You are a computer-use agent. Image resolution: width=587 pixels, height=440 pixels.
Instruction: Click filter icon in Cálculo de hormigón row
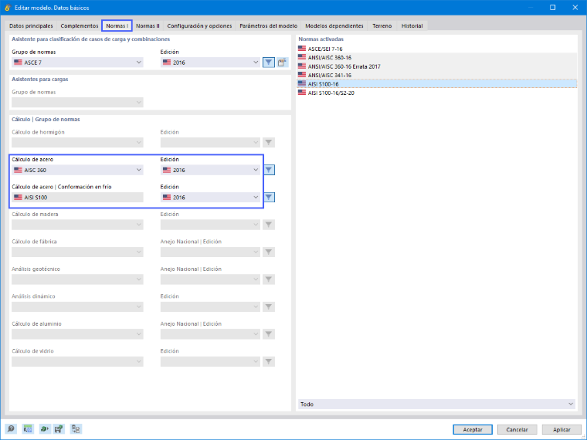269,143
